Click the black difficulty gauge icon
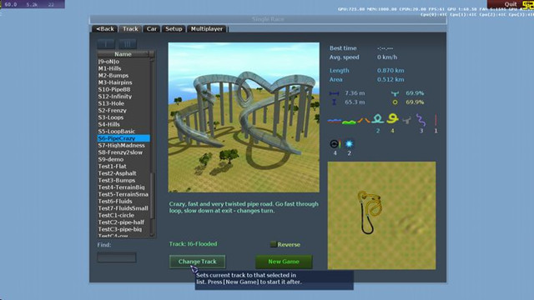The image size is (534, 300). point(335,144)
